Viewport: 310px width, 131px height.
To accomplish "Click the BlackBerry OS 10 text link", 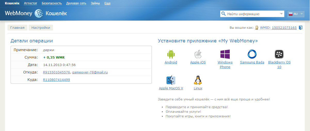I will pos(279,65).
